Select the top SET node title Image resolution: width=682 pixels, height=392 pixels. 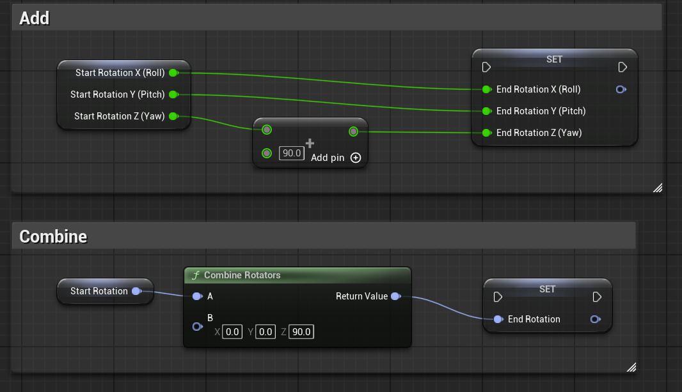555,59
